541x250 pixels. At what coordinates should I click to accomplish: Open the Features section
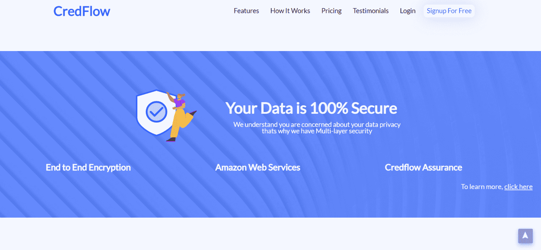(246, 11)
